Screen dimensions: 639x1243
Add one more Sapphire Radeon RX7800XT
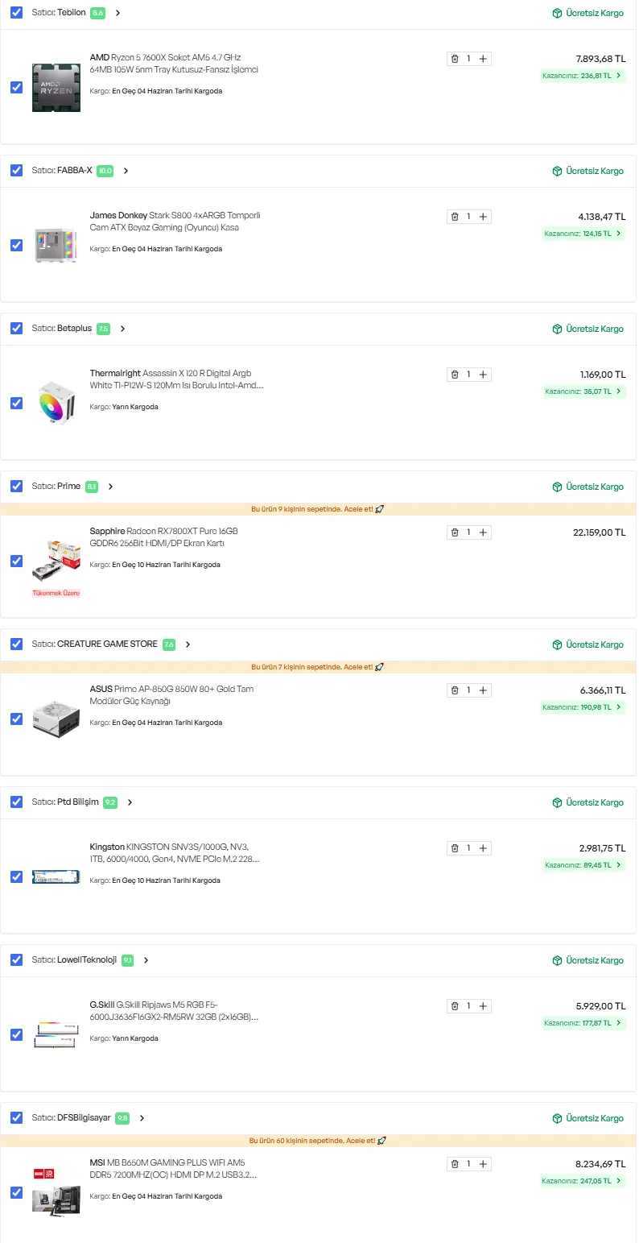[483, 532]
